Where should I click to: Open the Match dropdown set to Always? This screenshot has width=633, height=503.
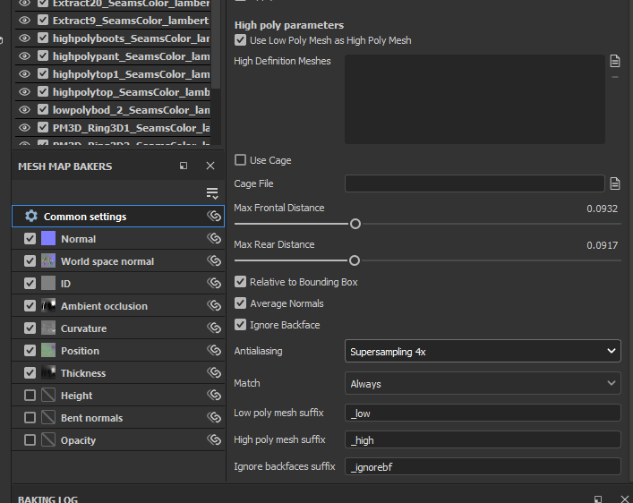pyautogui.click(x=483, y=384)
